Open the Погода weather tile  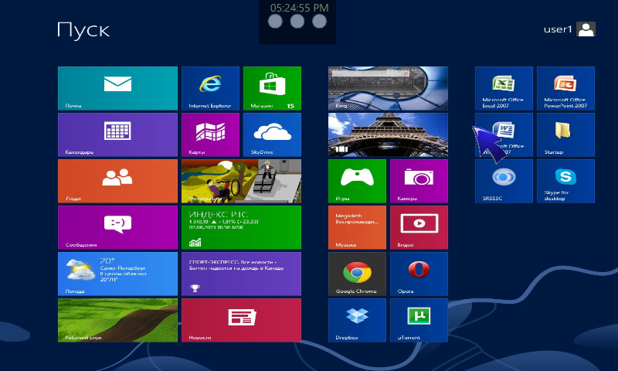tap(117, 274)
